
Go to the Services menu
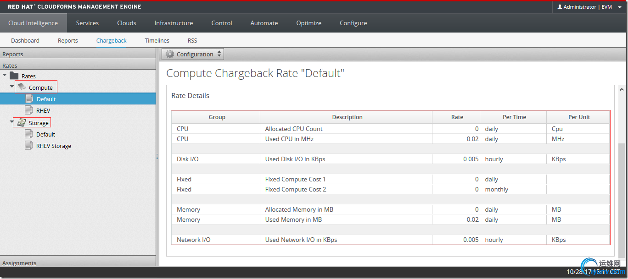pyautogui.click(x=87, y=23)
